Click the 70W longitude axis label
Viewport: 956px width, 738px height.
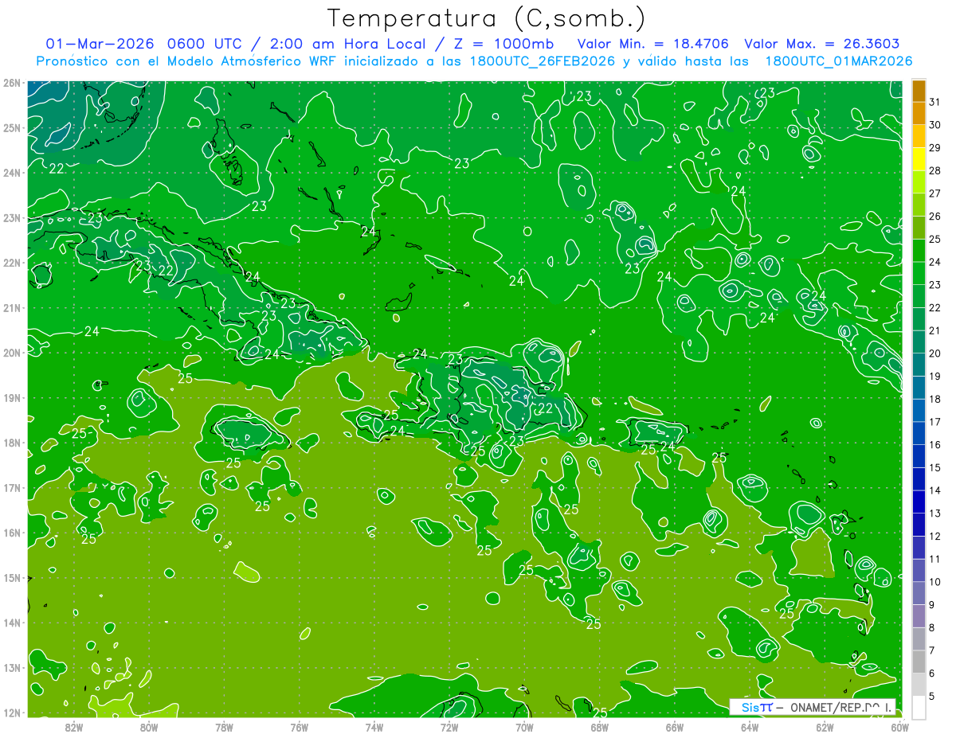pos(524,727)
